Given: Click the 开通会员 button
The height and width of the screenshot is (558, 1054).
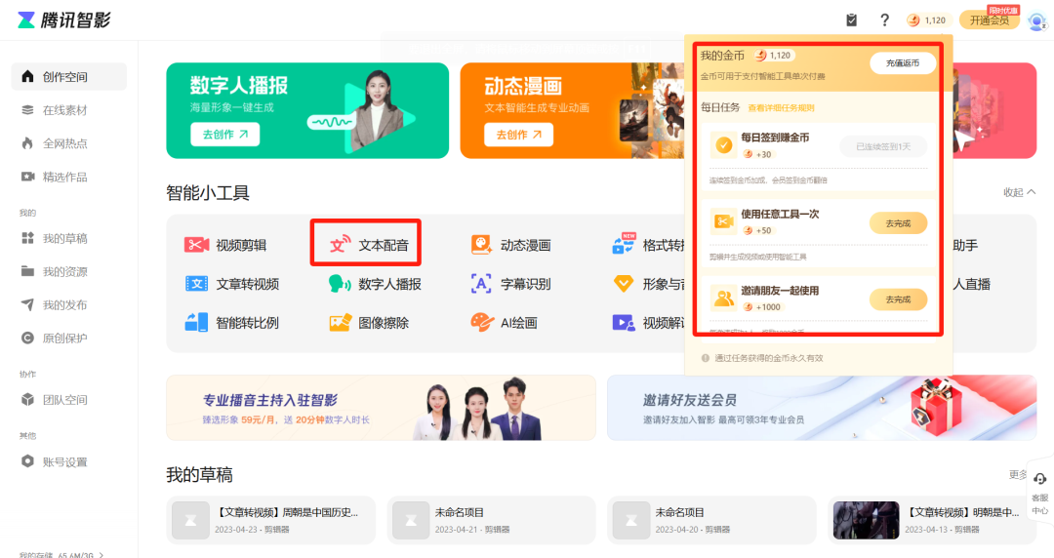Looking at the screenshot, I should (990, 20).
